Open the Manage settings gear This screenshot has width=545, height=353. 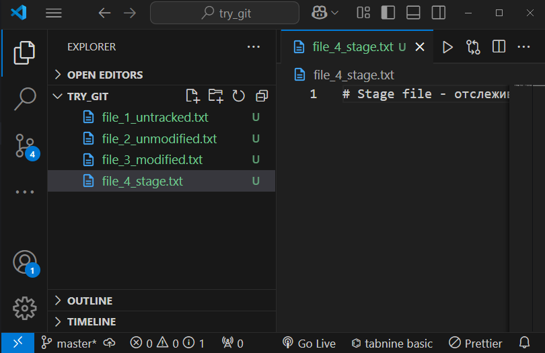(x=25, y=308)
